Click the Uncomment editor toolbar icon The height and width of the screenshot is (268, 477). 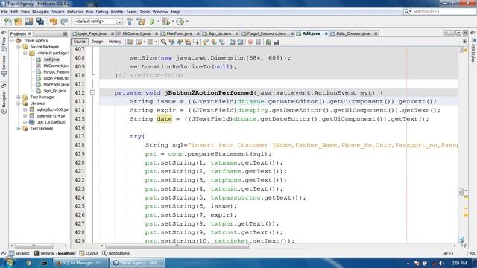[277, 42]
